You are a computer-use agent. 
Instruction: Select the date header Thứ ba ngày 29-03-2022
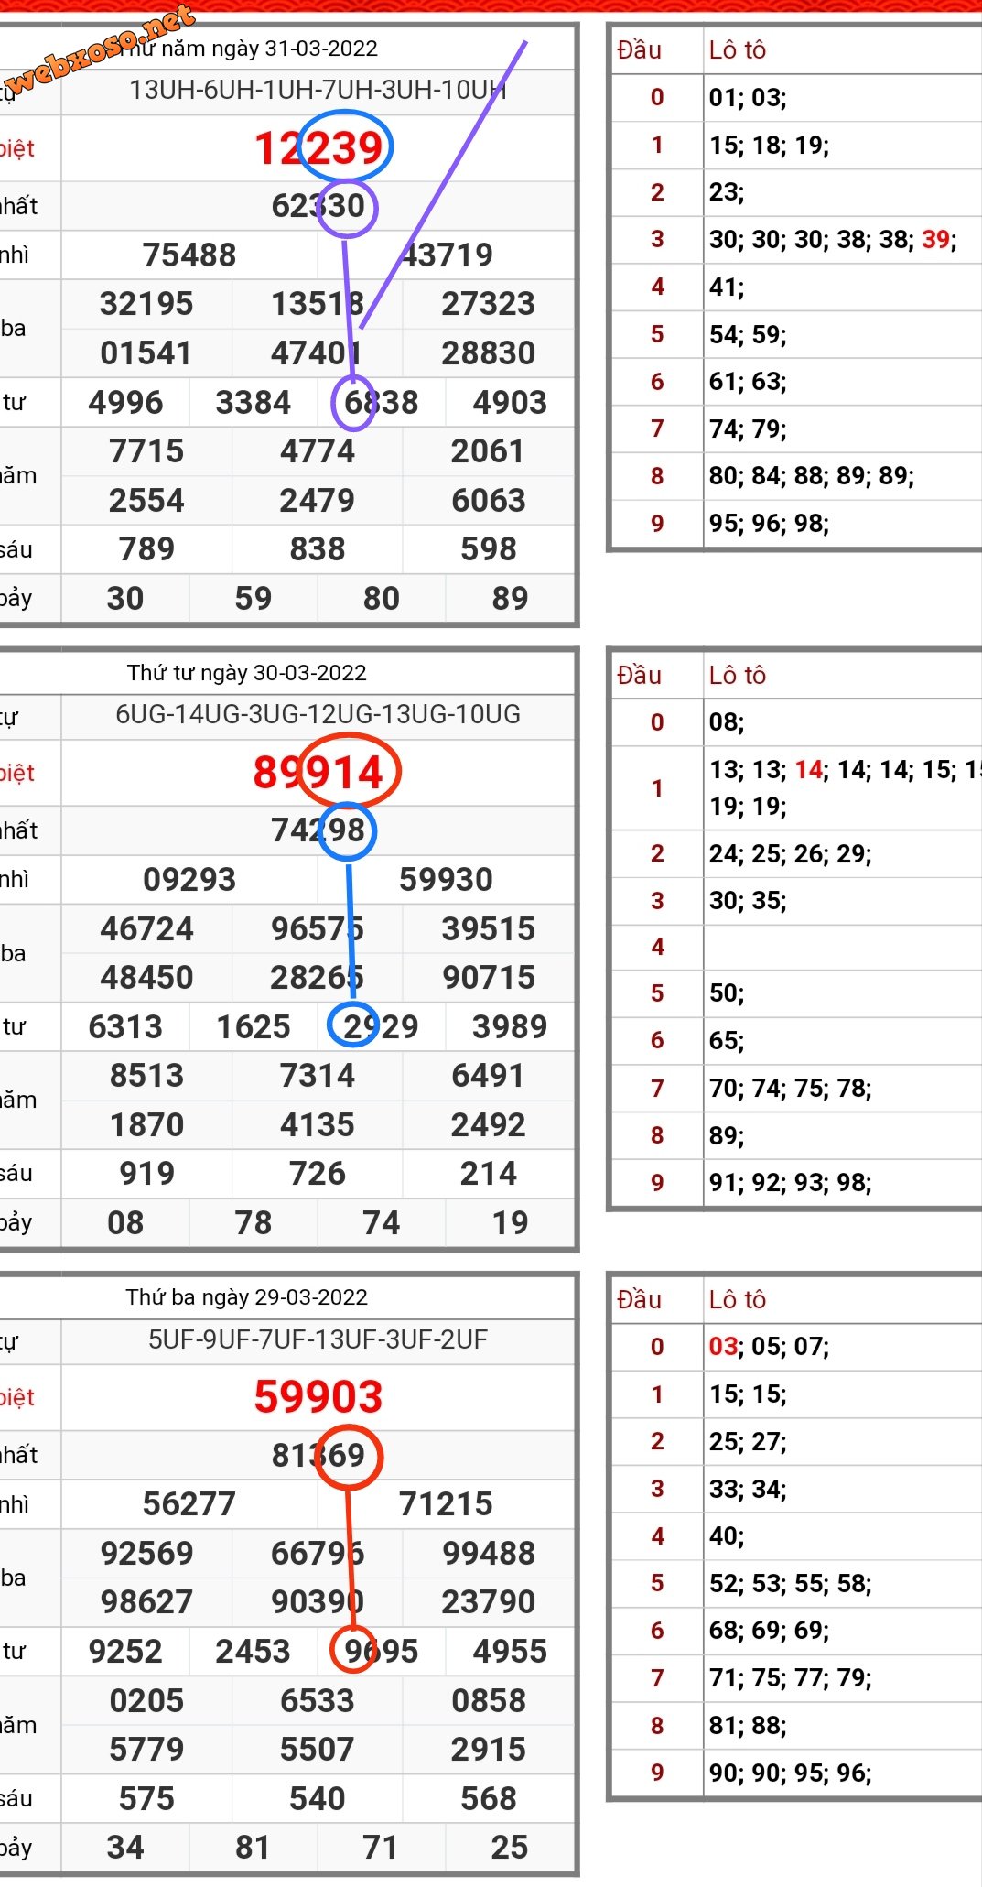246,1297
